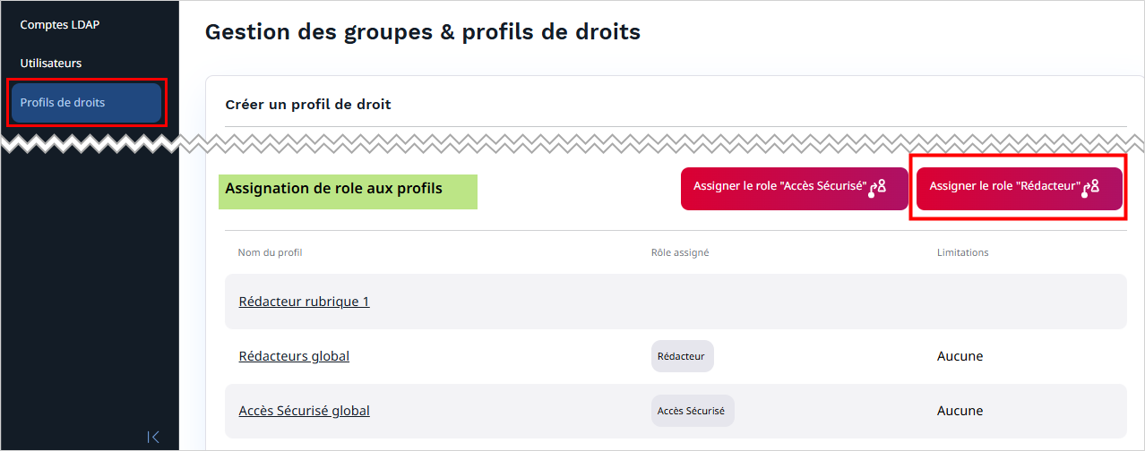The width and height of the screenshot is (1145, 451).
Task: Expand the Créer un profil de droit section
Action: (x=308, y=105)
